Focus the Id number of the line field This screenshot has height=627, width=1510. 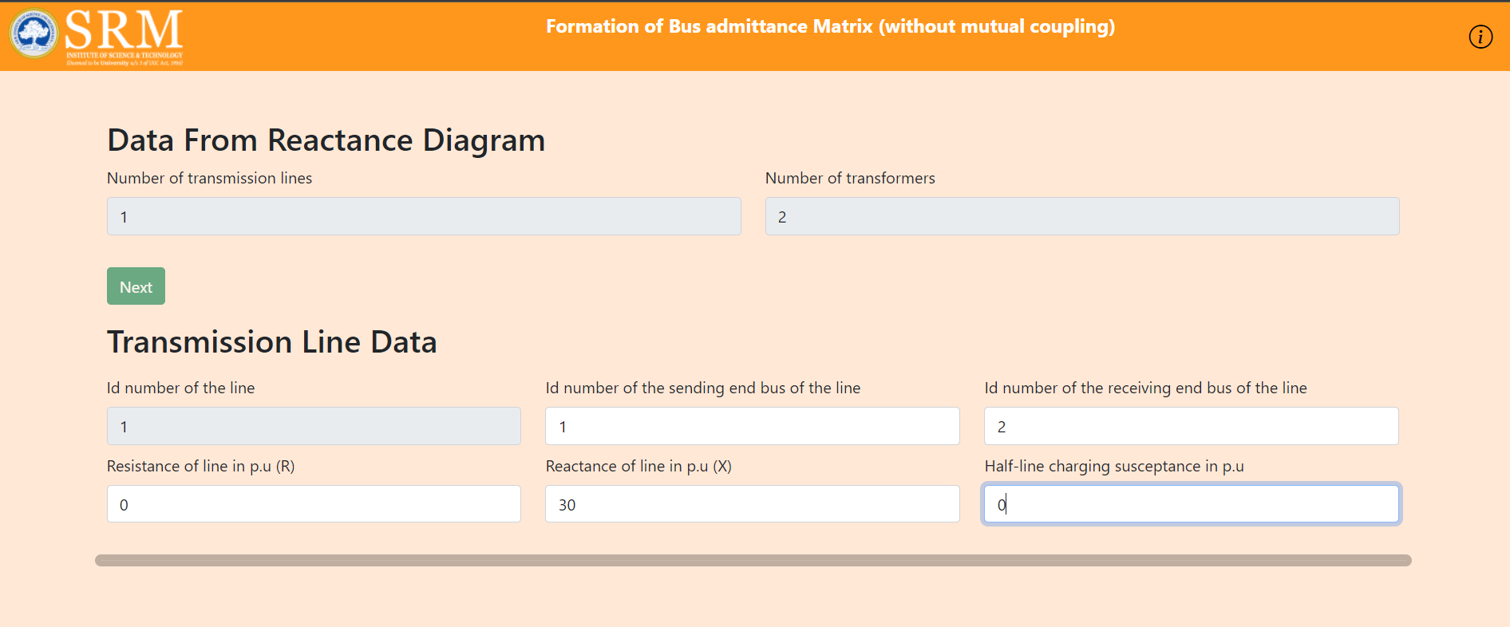pyautogui.click(x=314, y=426)
